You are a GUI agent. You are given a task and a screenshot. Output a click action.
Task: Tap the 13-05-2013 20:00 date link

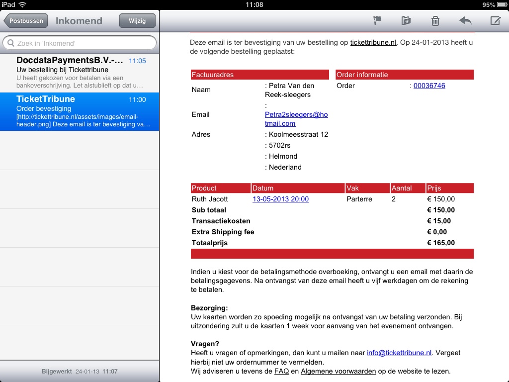pyautogui.click(x=281, y=199)
